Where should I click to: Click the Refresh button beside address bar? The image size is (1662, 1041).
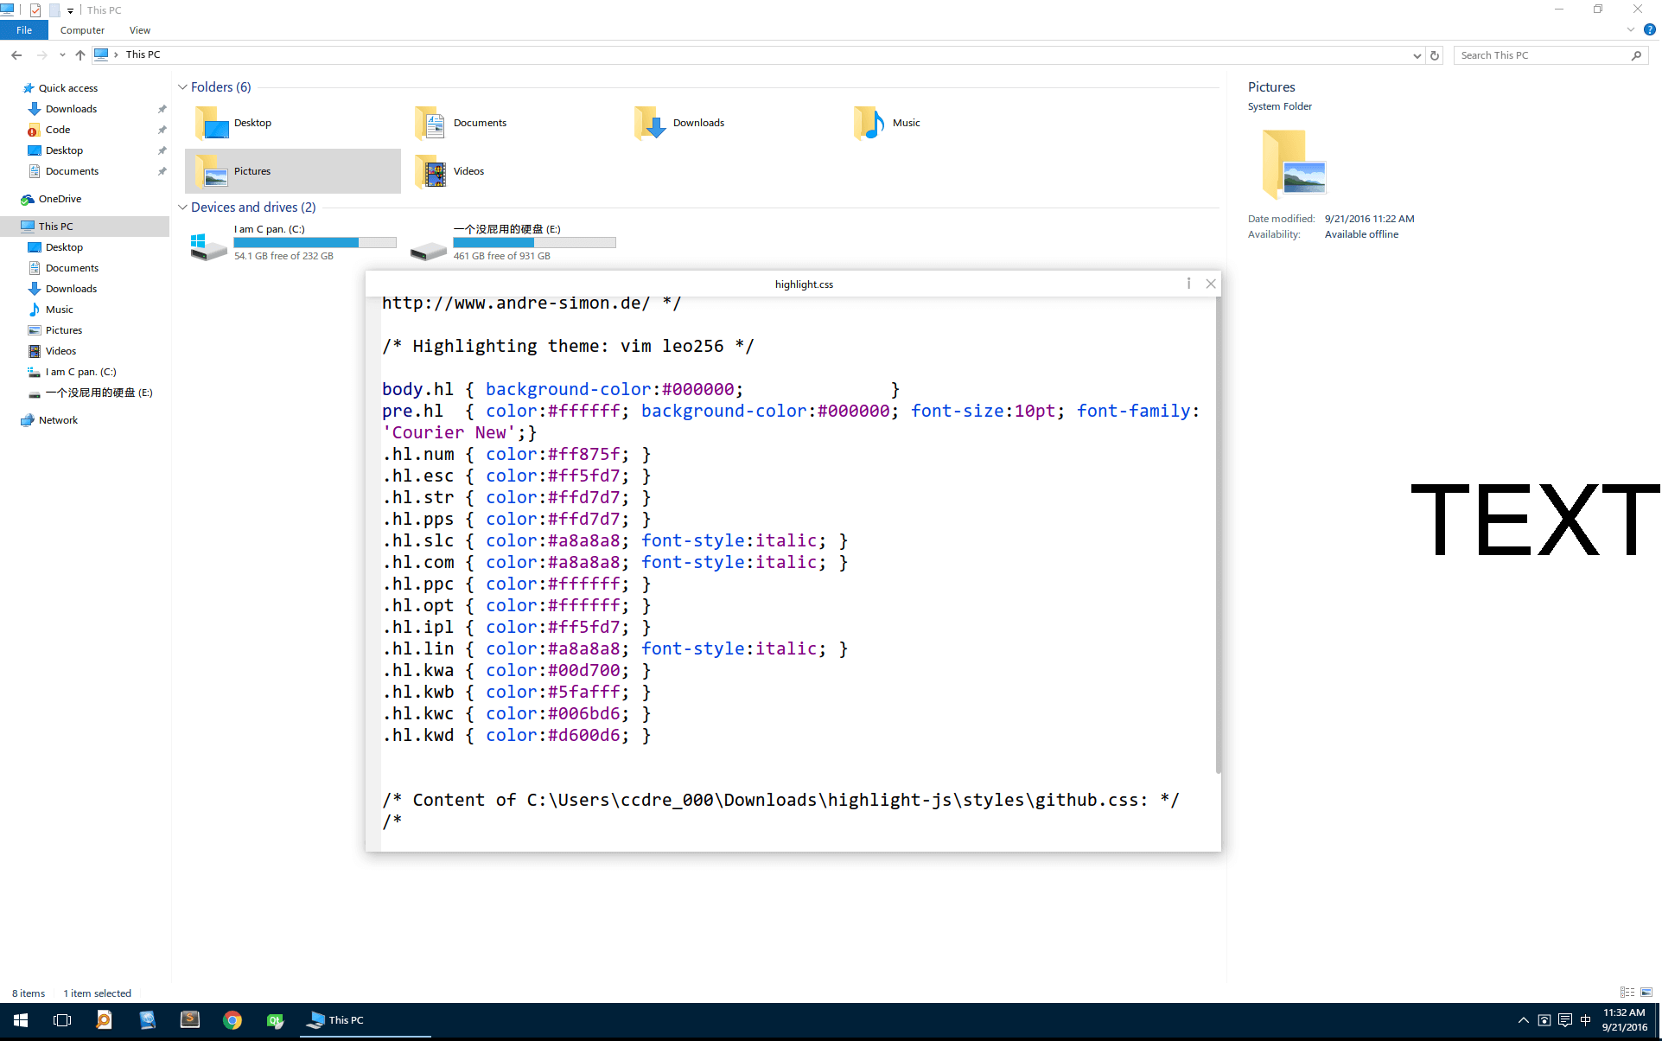click(x=1435, y=55)
